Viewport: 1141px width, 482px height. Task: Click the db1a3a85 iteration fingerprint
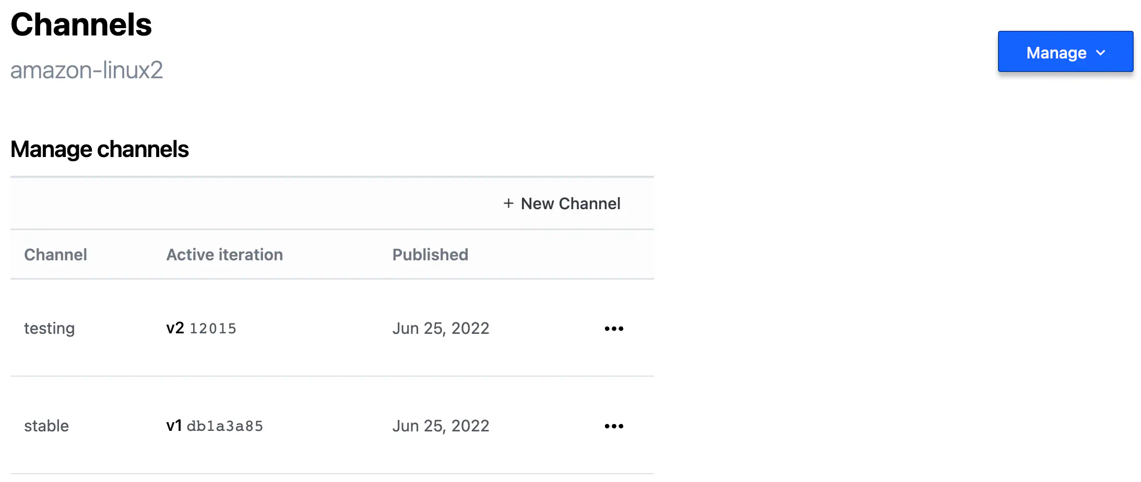click(x=225, y=426)
